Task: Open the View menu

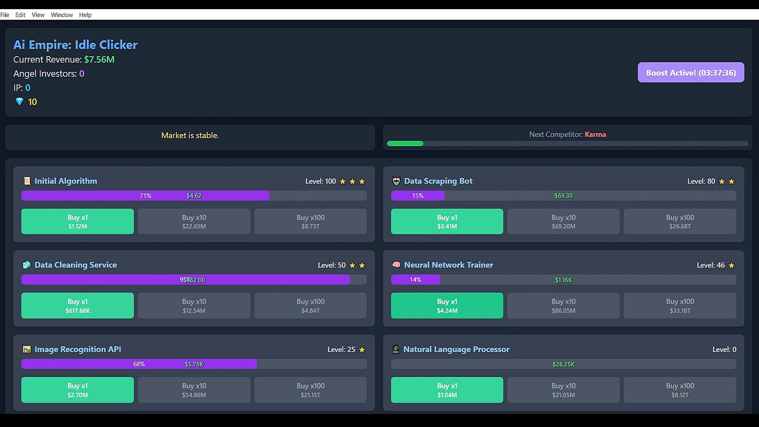Action: (x=38, y=15)
